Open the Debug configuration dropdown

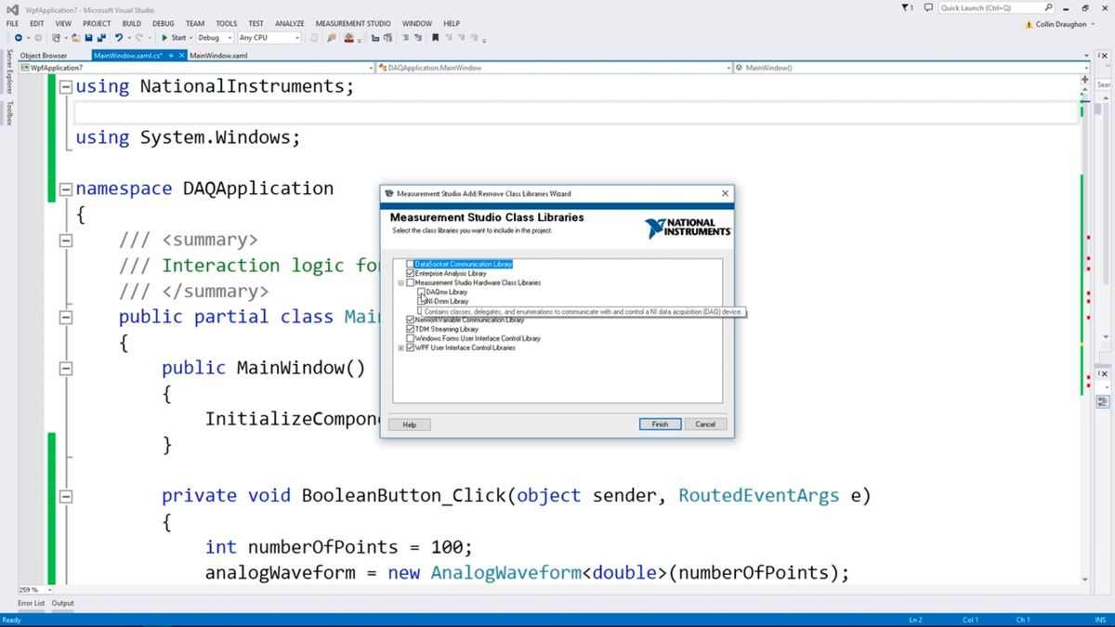pos(215,37)
